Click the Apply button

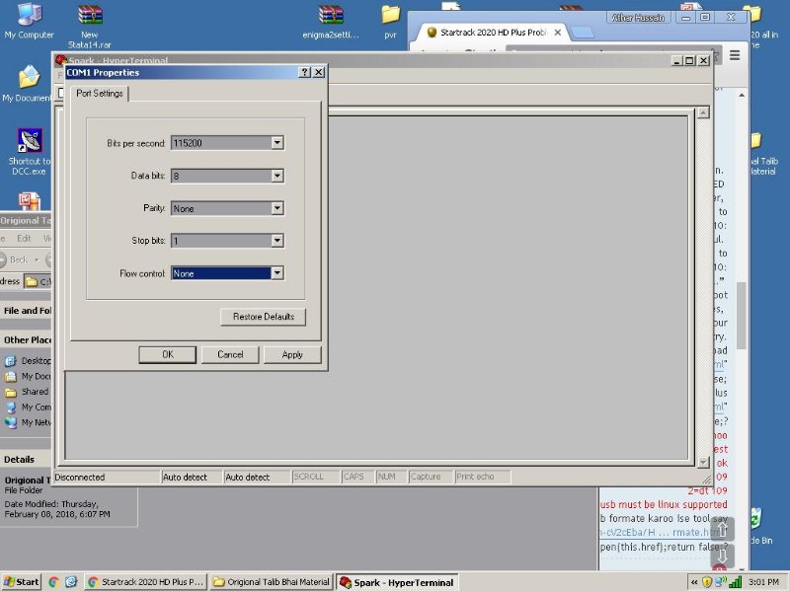pos(292,354)
